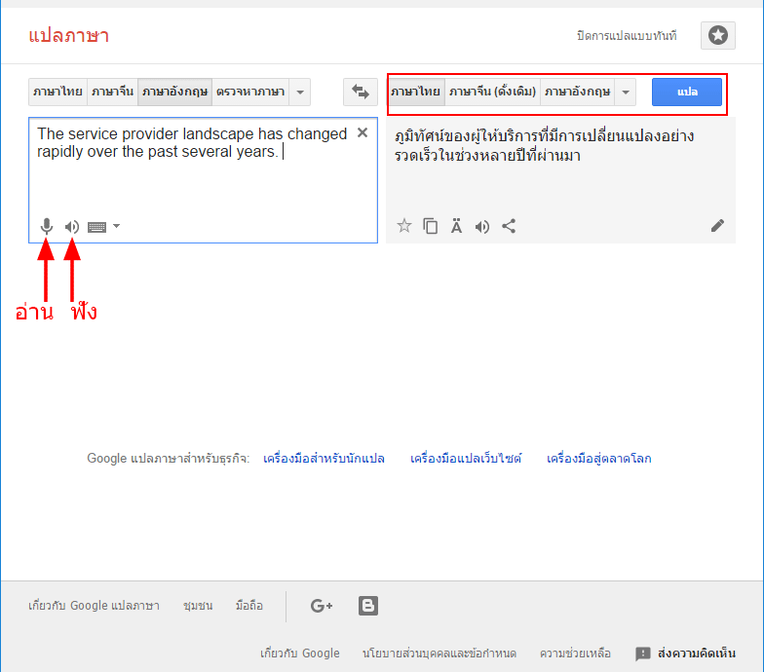Show transliteration with the Ä icon
The width and height of the screenshot is (764, 672).
(x=456, y=226)
